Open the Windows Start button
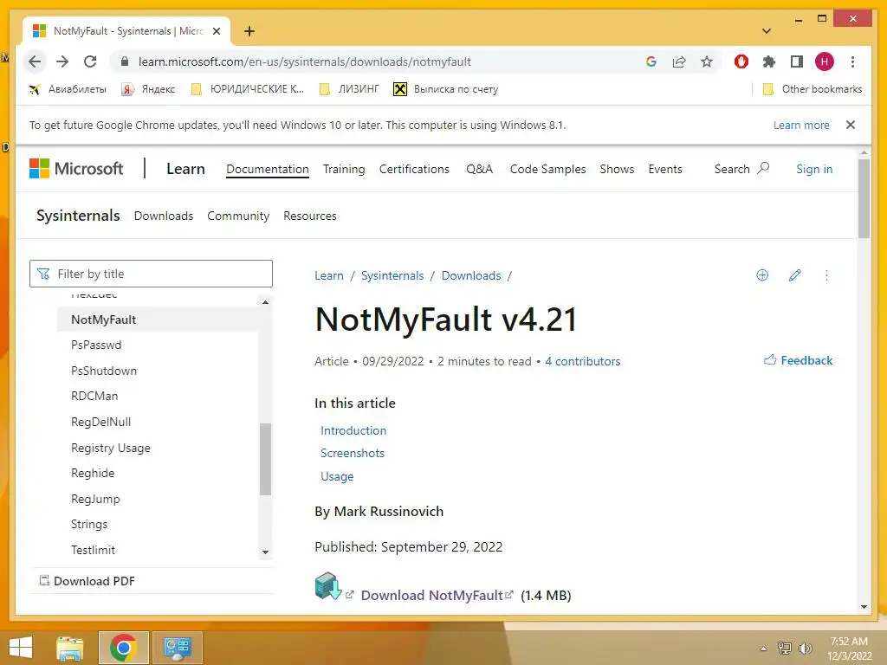This screenshot has height=665, width=887. click(x=21, y=648)
